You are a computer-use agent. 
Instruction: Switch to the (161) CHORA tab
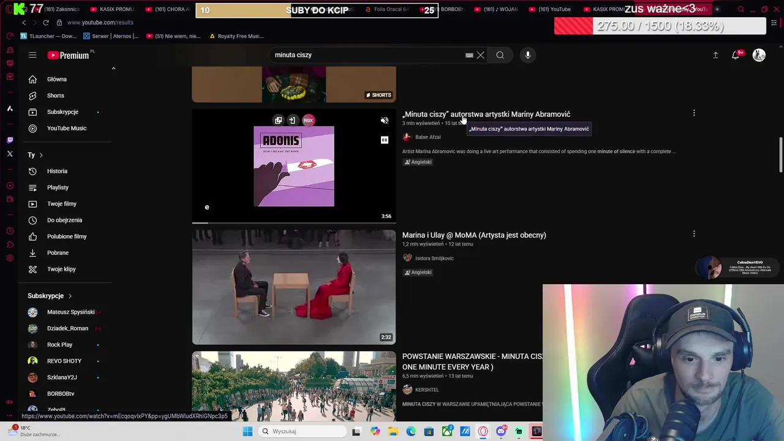click(x=168, y=9)
